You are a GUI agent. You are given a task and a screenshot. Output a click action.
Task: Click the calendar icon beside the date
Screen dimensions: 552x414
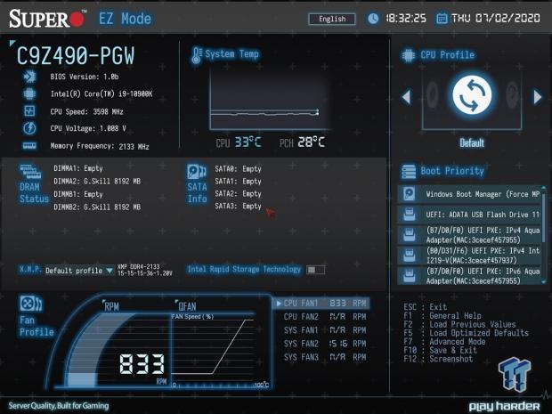point(442,19)
